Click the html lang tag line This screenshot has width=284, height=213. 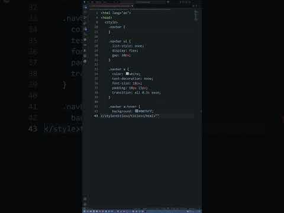pyautogui.click(x=116, y=13)
